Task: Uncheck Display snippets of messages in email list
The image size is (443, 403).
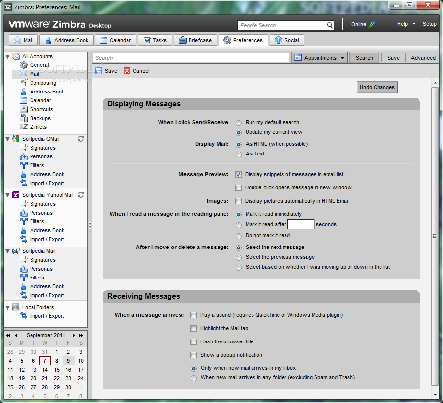Action: coord(238,175)
